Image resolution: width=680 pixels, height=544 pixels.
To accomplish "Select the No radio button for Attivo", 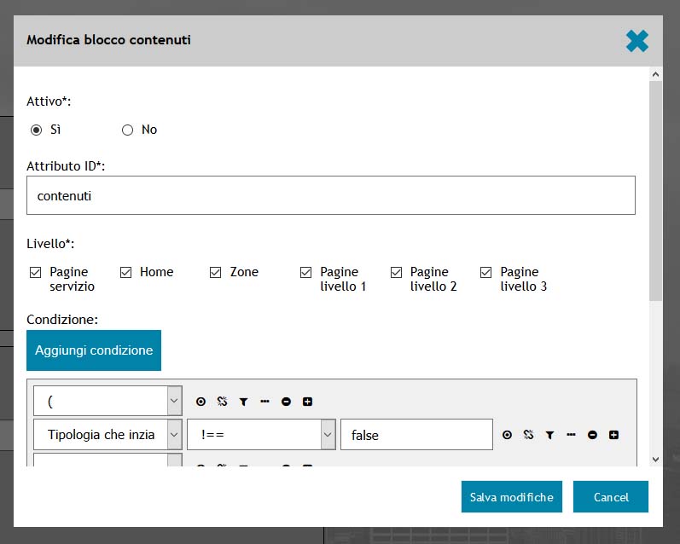I will [128, 130].
